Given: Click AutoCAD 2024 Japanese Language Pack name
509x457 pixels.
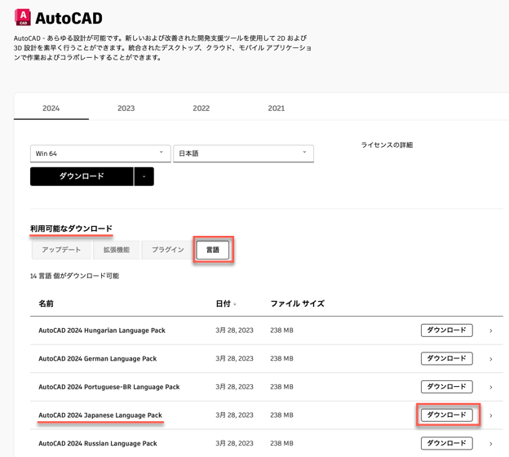Looking at the screenshot, I should coord(100,415).
